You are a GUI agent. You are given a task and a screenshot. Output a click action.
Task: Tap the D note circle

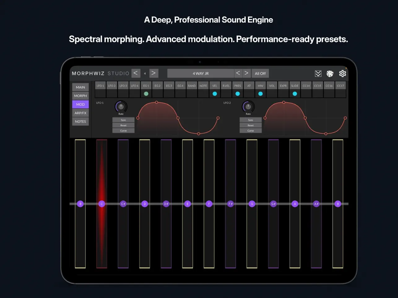[145, 204]
